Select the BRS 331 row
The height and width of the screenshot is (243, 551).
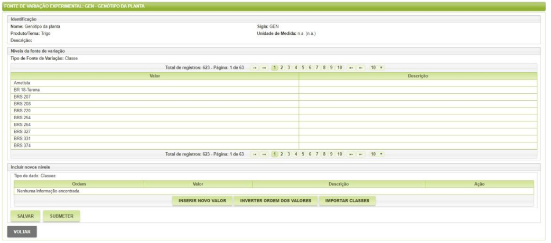274,139
